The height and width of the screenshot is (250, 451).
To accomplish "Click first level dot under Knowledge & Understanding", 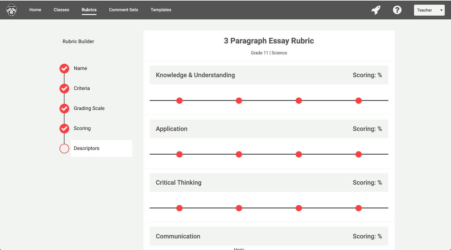I will [x=179, y=101].
